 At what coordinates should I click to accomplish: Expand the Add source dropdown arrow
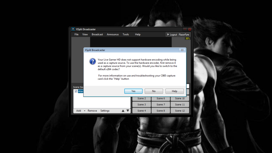85,111
